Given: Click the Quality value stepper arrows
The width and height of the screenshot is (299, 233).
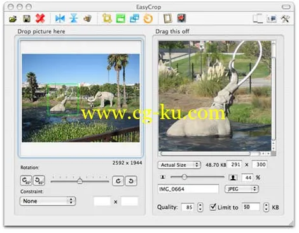Looking at the screenshot, I should click(200, 207).
